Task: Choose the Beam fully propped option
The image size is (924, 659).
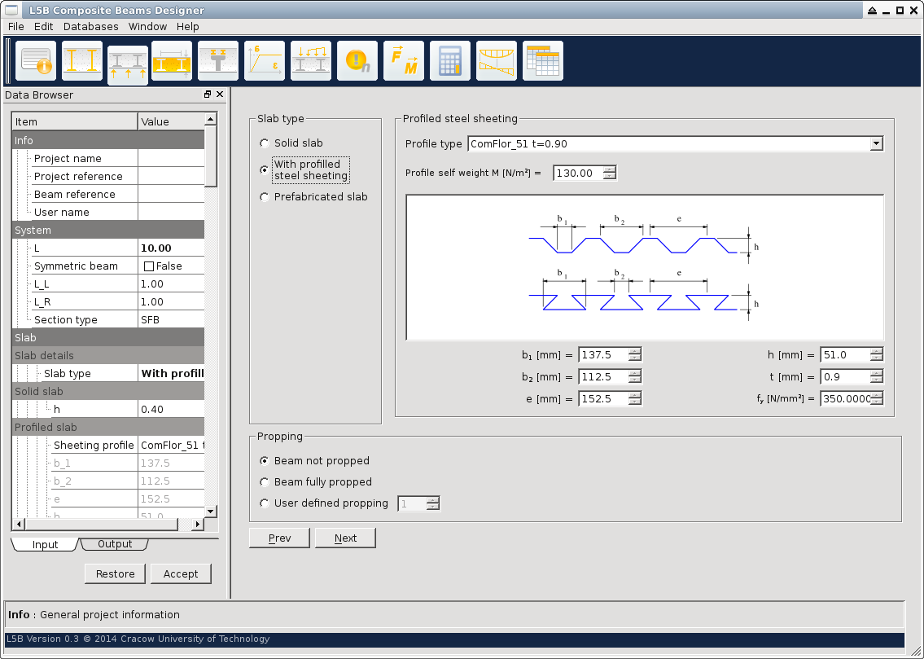Action: [x=264, y=482]
